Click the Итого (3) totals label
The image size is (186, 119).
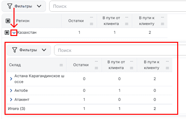coord(17,109)
